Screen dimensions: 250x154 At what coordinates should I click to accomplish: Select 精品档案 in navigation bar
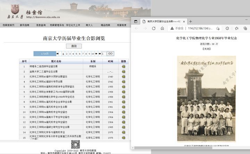pyautogui.click(x=106, y=25)
